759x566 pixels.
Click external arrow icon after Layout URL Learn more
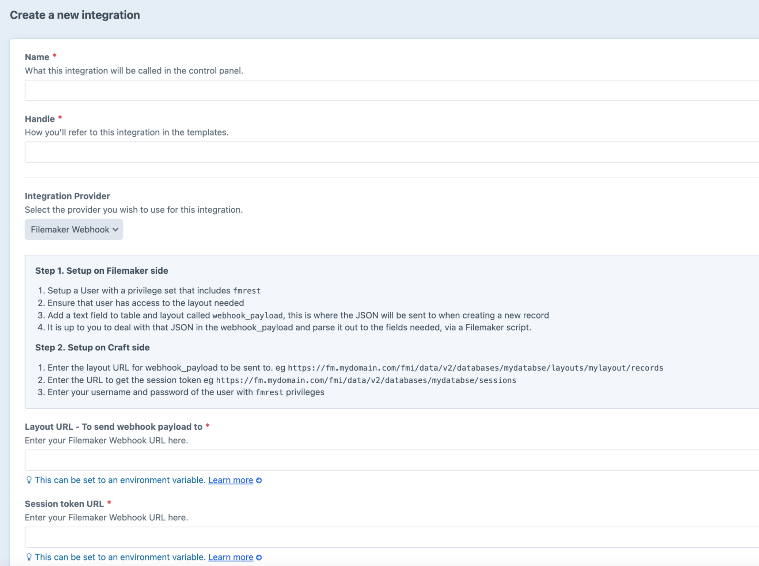[x=259, y=480]
